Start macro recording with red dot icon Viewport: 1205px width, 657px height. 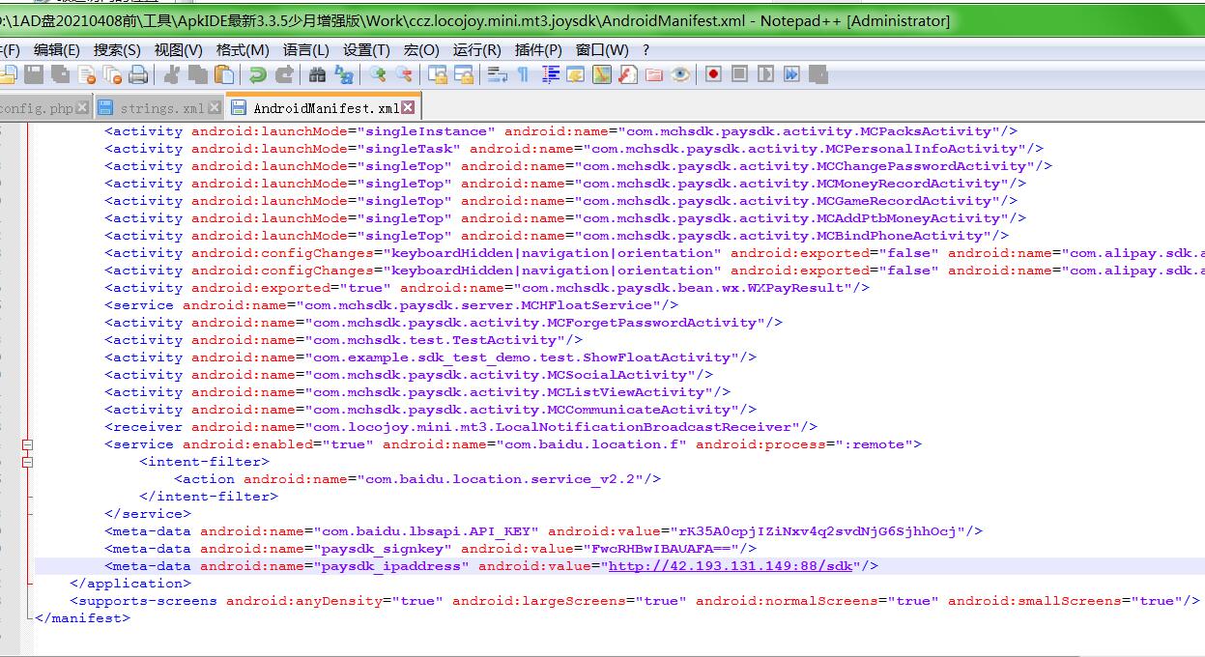[713, 74]
